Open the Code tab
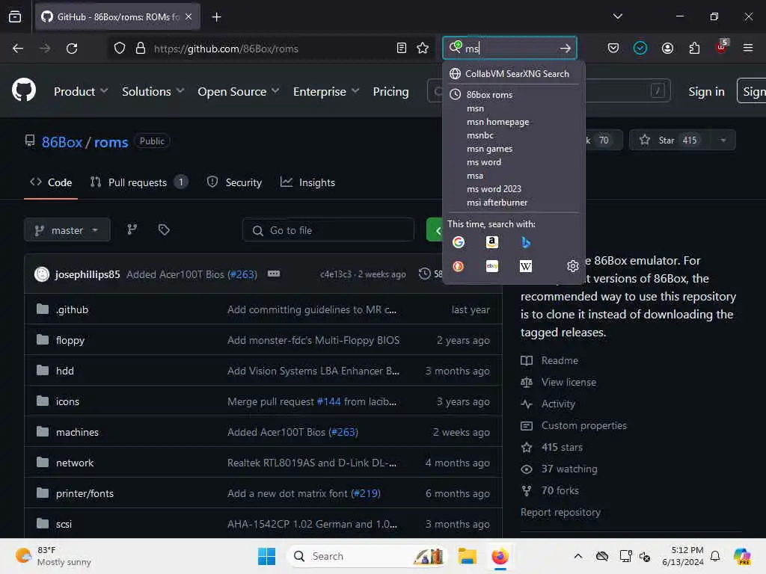766x574 pixels. click(51, 182)
